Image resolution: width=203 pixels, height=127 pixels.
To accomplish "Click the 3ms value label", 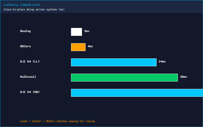I will click(x=87, y=31).
